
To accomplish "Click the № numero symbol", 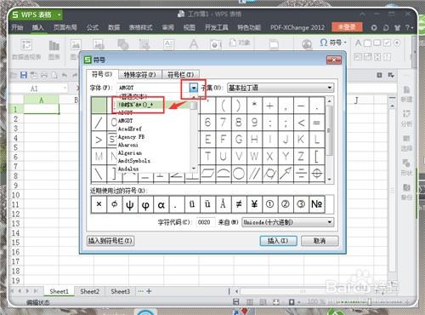I will click(x=316, y=204).
